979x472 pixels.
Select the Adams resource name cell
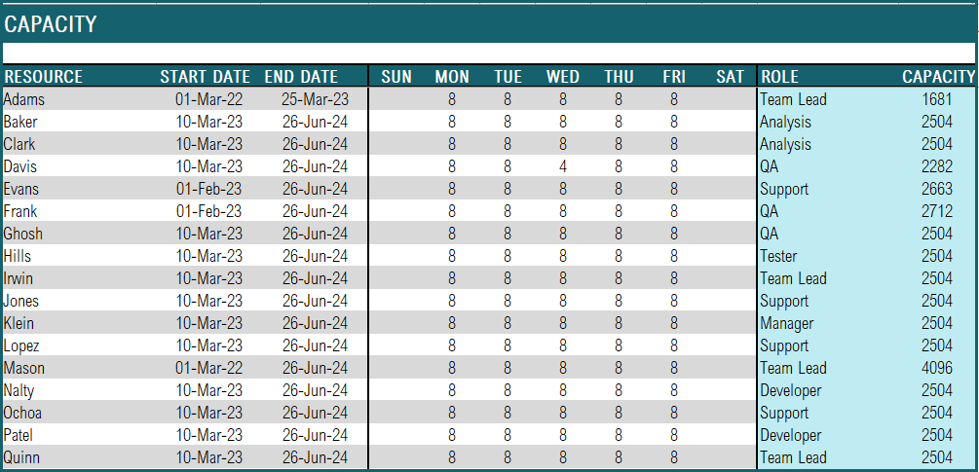click(x=23, y=99)
